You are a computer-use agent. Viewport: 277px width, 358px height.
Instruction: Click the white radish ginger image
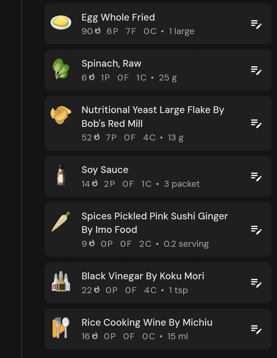pos(61,221)
